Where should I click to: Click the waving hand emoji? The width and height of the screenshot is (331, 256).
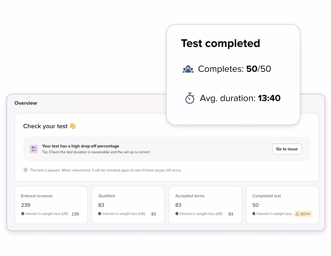pyautogui.click(x=72, y=126)
